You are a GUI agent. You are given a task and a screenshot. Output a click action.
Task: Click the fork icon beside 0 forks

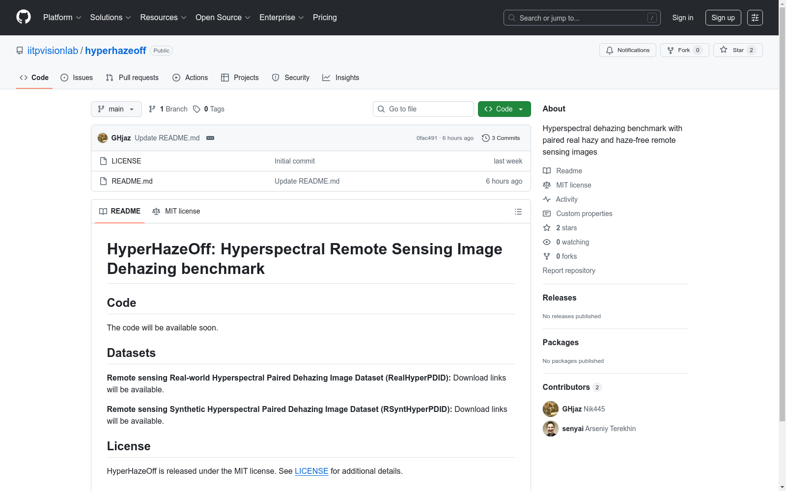pos(547,256)
